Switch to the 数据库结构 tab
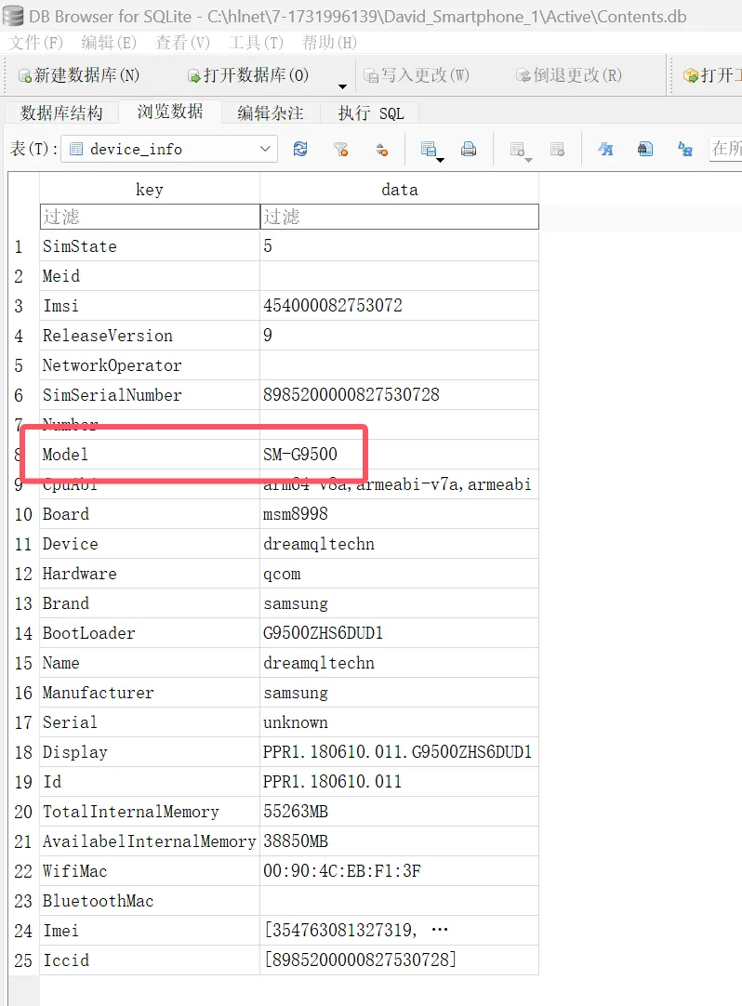The image size is (742, 1006). point(61,113)
